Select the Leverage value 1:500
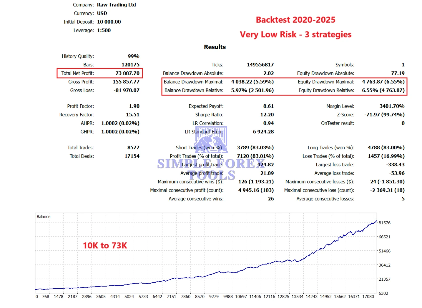Viewport: 422px width, 308px height. [x=104, y=30]
